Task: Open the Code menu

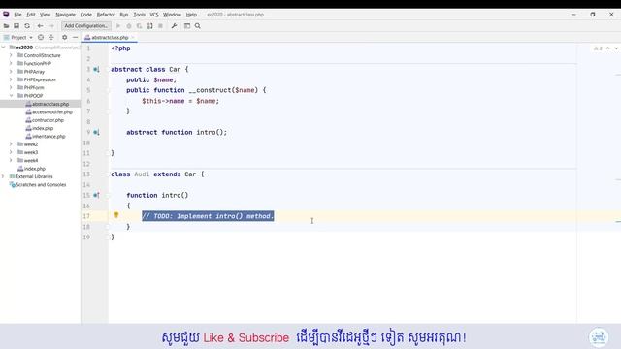Action: (x=86, y=15)
